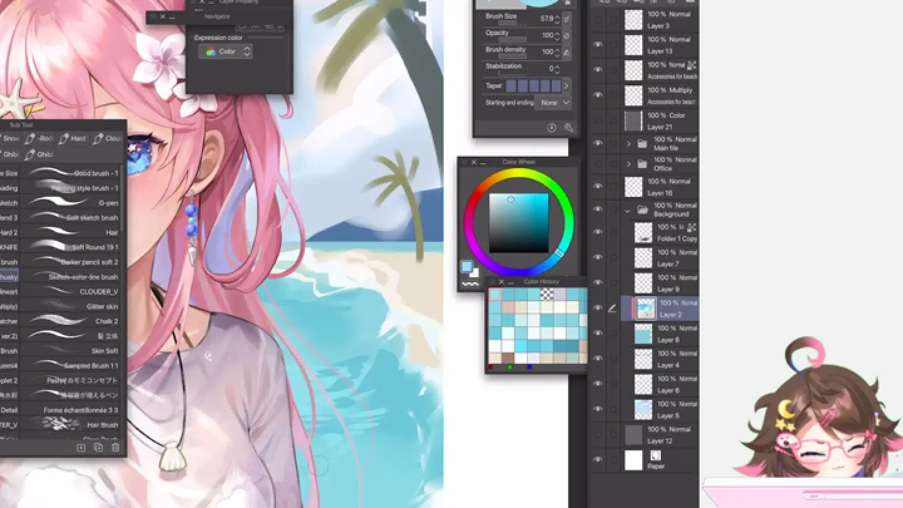Click the Paper layer type icon
The width and height of the screenshot is (903, 508).
pyautogui.click(x=655, y=455)
